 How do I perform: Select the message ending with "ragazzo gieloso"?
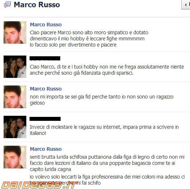(x=102, y=100)
